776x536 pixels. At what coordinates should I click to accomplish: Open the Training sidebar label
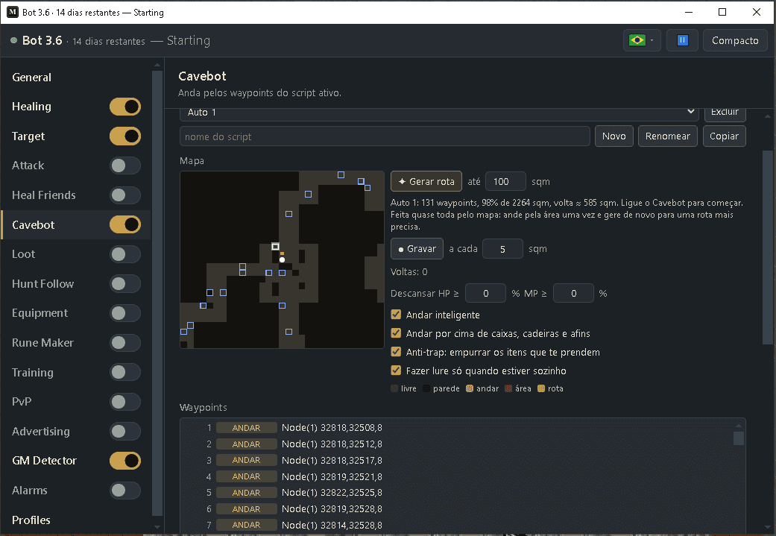(x=33, y=372)
